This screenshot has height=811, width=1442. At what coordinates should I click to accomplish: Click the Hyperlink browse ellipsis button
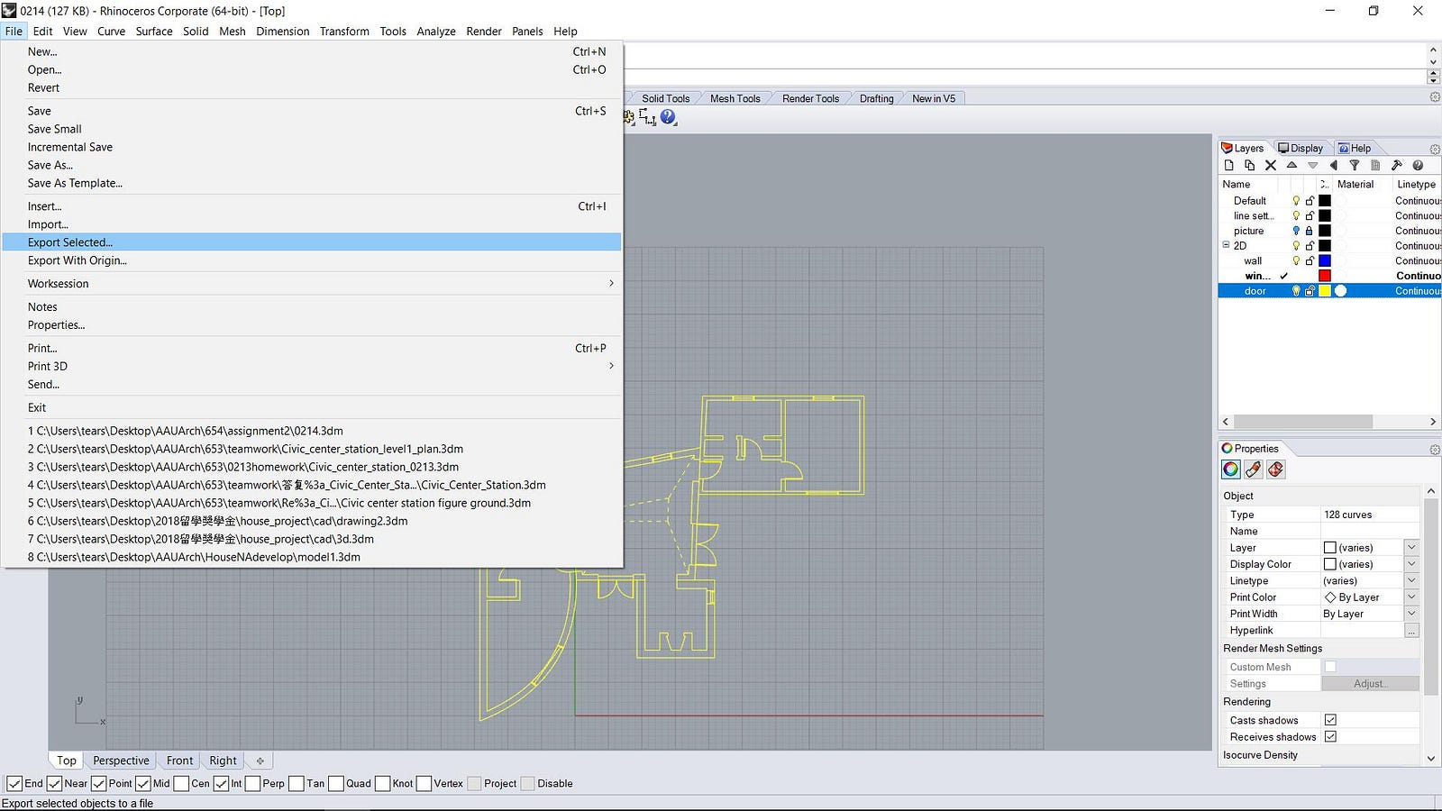click(1411, 631)
